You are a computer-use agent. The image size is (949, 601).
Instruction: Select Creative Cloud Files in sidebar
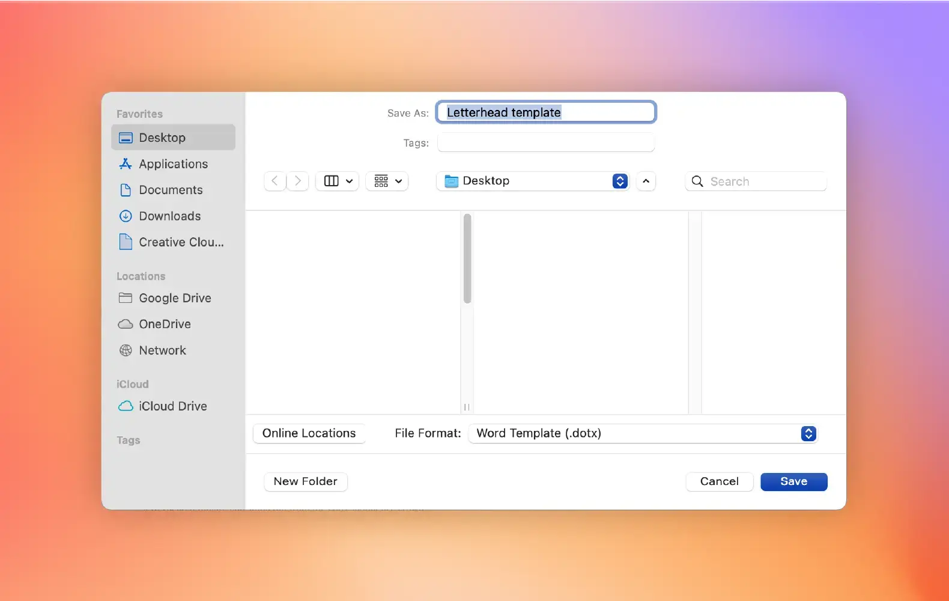coord(173,242)
